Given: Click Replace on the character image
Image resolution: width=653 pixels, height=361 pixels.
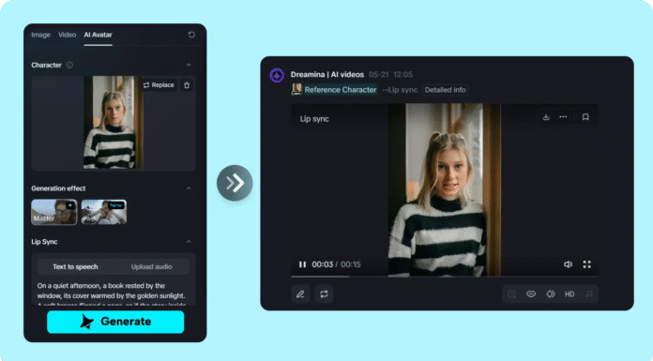Looking at the screenshot, I should (x=159, y=85).
